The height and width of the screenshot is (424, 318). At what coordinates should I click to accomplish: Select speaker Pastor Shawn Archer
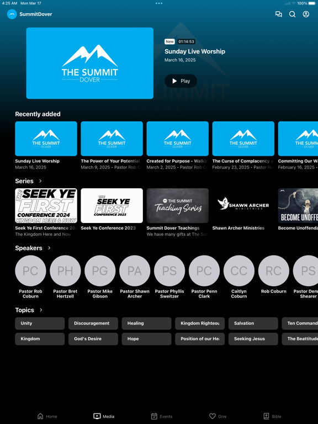(x=135, y=277)
